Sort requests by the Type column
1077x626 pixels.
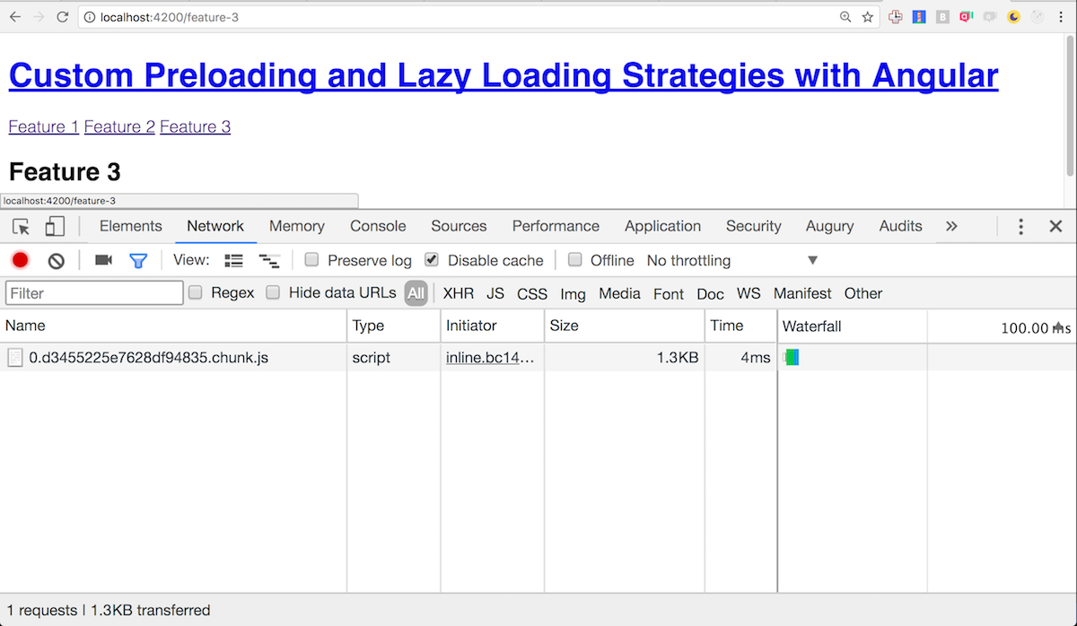pos(394,326)
